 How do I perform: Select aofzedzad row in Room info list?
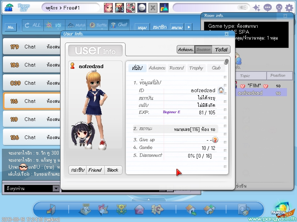[x=261, y=93]
